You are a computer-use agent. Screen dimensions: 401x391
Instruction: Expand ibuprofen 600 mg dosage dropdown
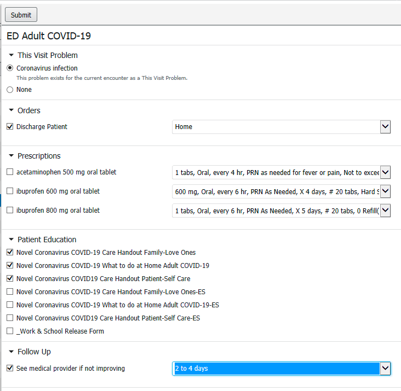385,191
